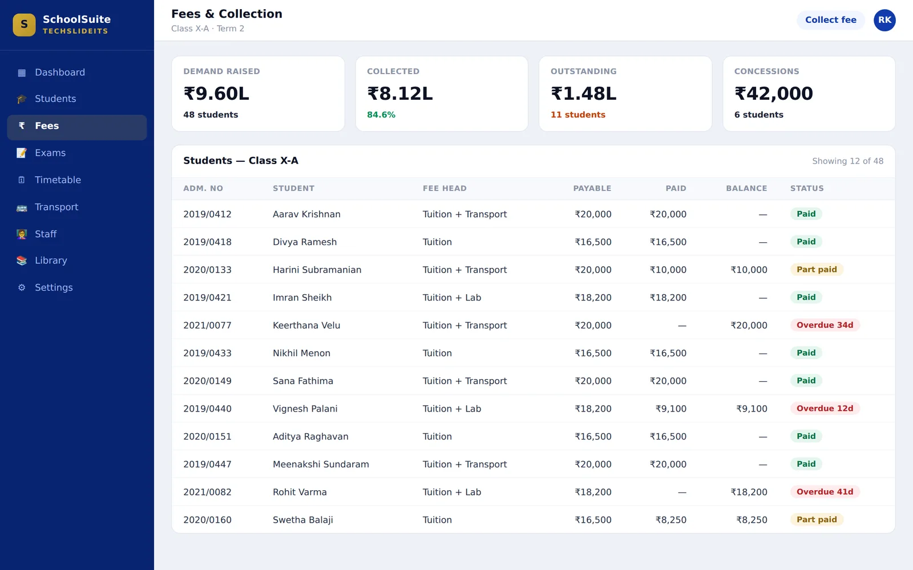Go to the Students section

click(x=76, y=99)
